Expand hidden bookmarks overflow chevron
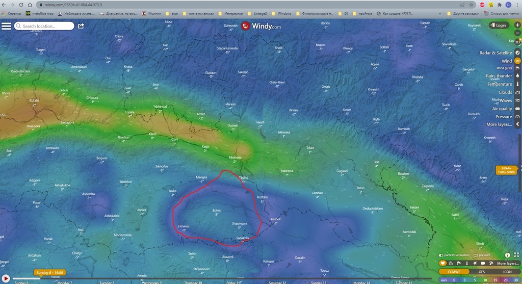This screenshot has width=522, height=284. pos(440,14)
